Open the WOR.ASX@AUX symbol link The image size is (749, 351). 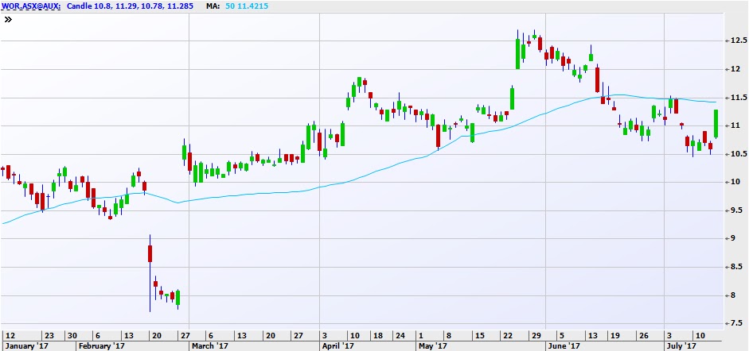[x=30, y=6]
